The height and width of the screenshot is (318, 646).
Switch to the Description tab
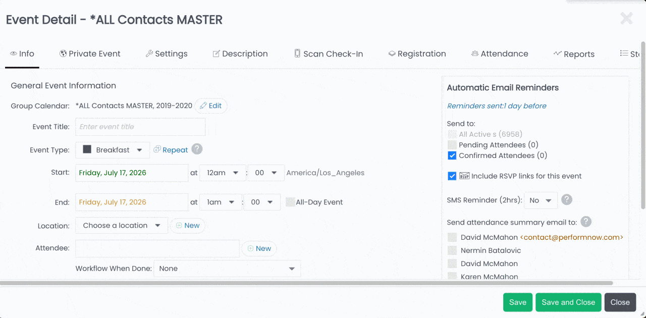[240, 54]
